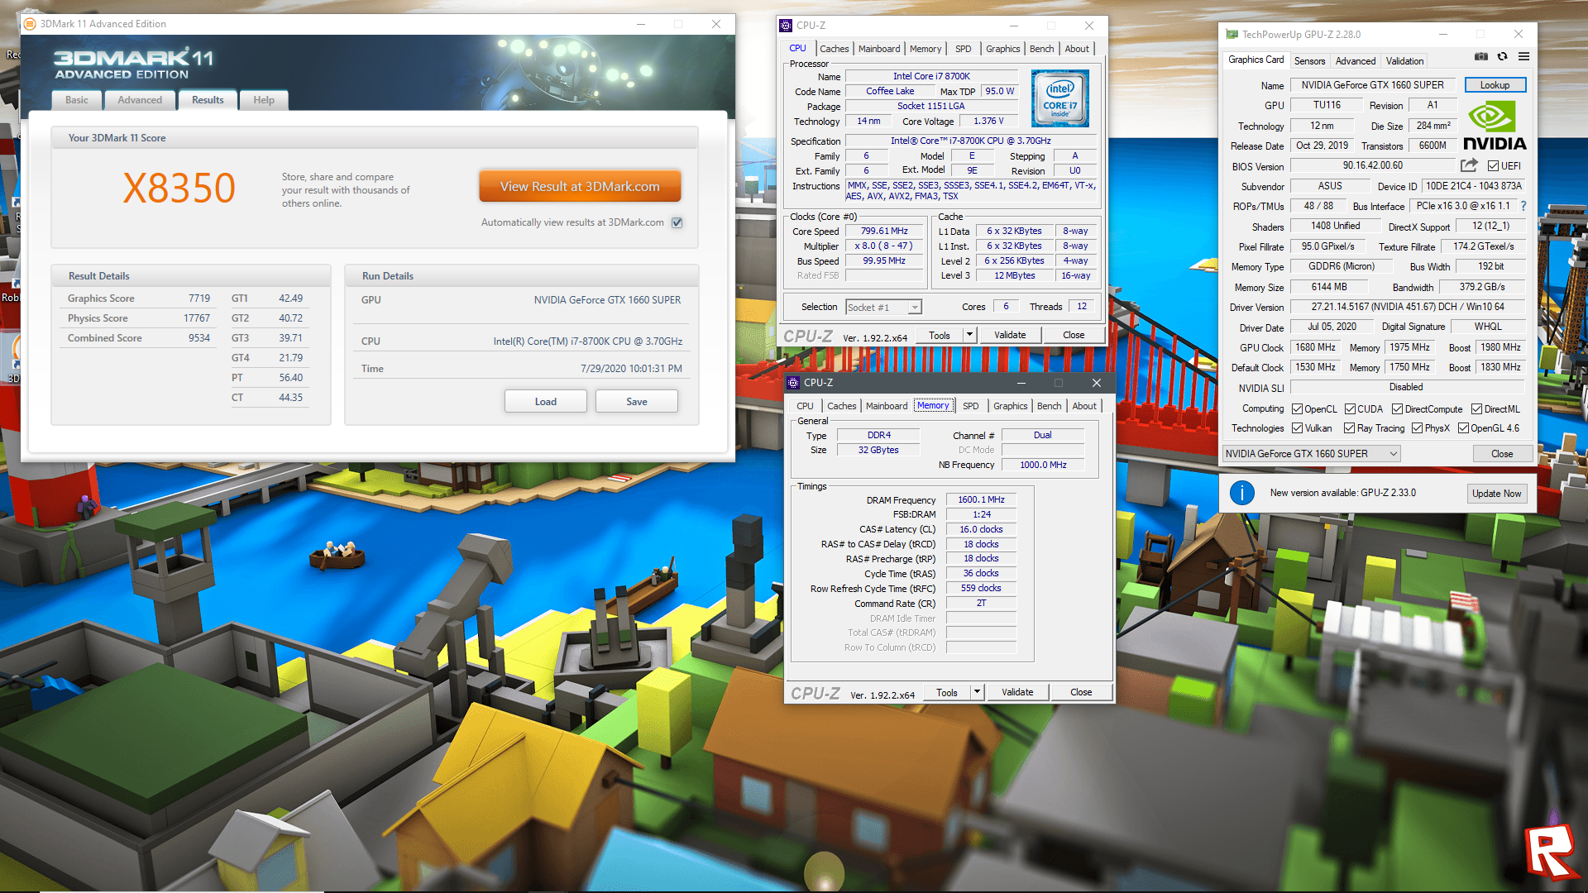
Task: Open the 3DMark Help tab
Action: (264, 100)
